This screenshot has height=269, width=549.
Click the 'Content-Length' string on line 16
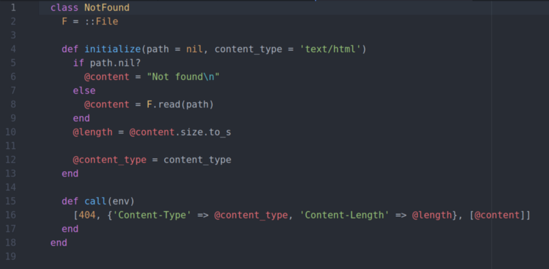pos(345,215)
